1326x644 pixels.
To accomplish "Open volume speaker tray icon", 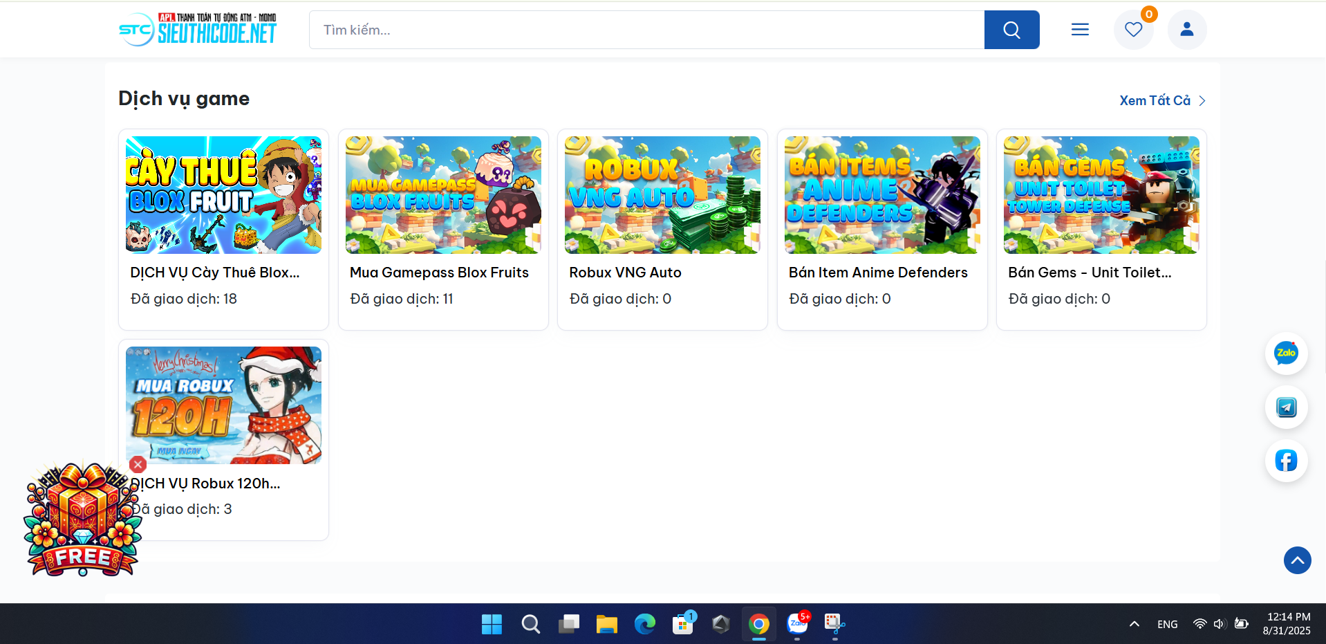I will click(x=1220, y=624).
